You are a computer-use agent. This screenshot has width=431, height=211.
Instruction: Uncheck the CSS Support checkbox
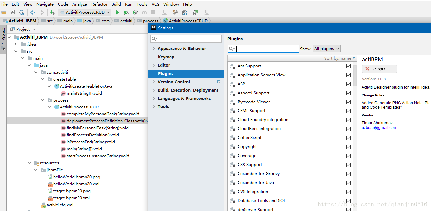pyautogui.click(x=348, y=165)
